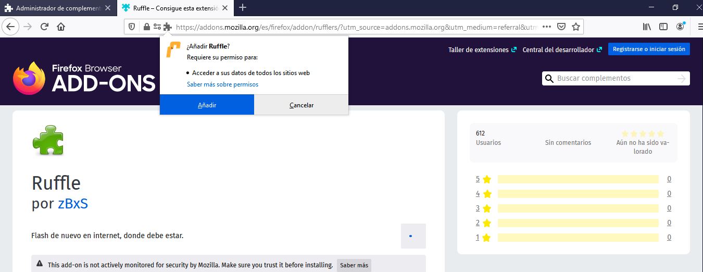Click Saber más button in security warning
The width and height of the screenshot is (703, 272).
(354, 265)
